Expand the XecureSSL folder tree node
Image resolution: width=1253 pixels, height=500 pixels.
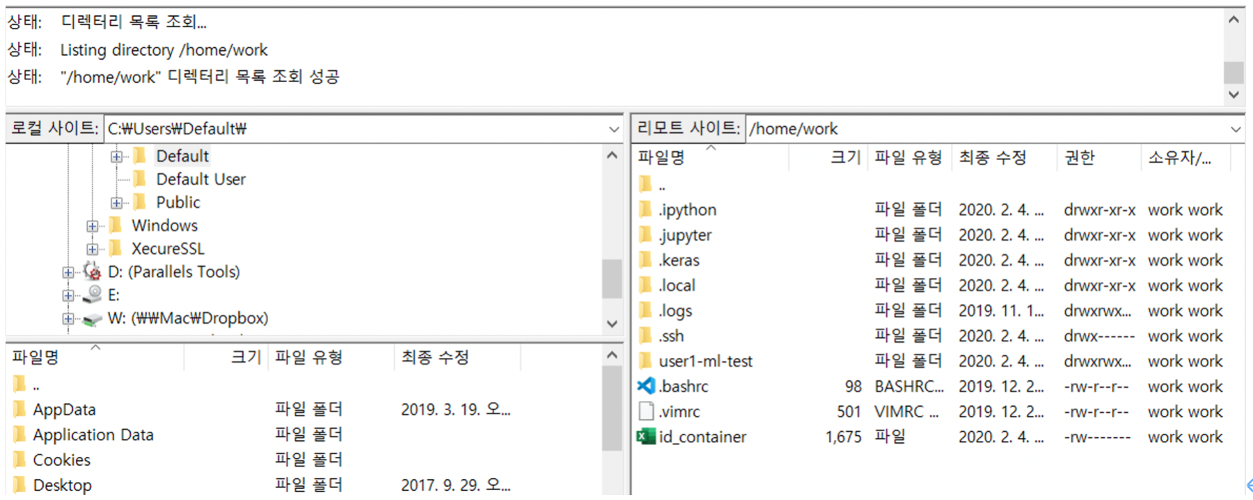pyautogui.click(x=92, y=249)
